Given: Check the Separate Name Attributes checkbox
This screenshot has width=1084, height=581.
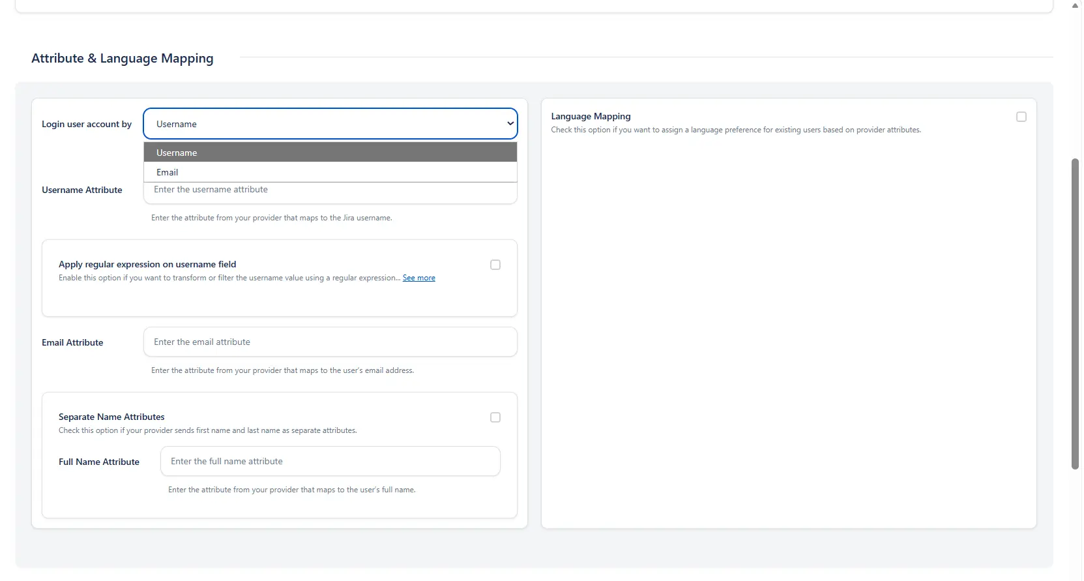Looking at the screenshot, I should (495, 417).
